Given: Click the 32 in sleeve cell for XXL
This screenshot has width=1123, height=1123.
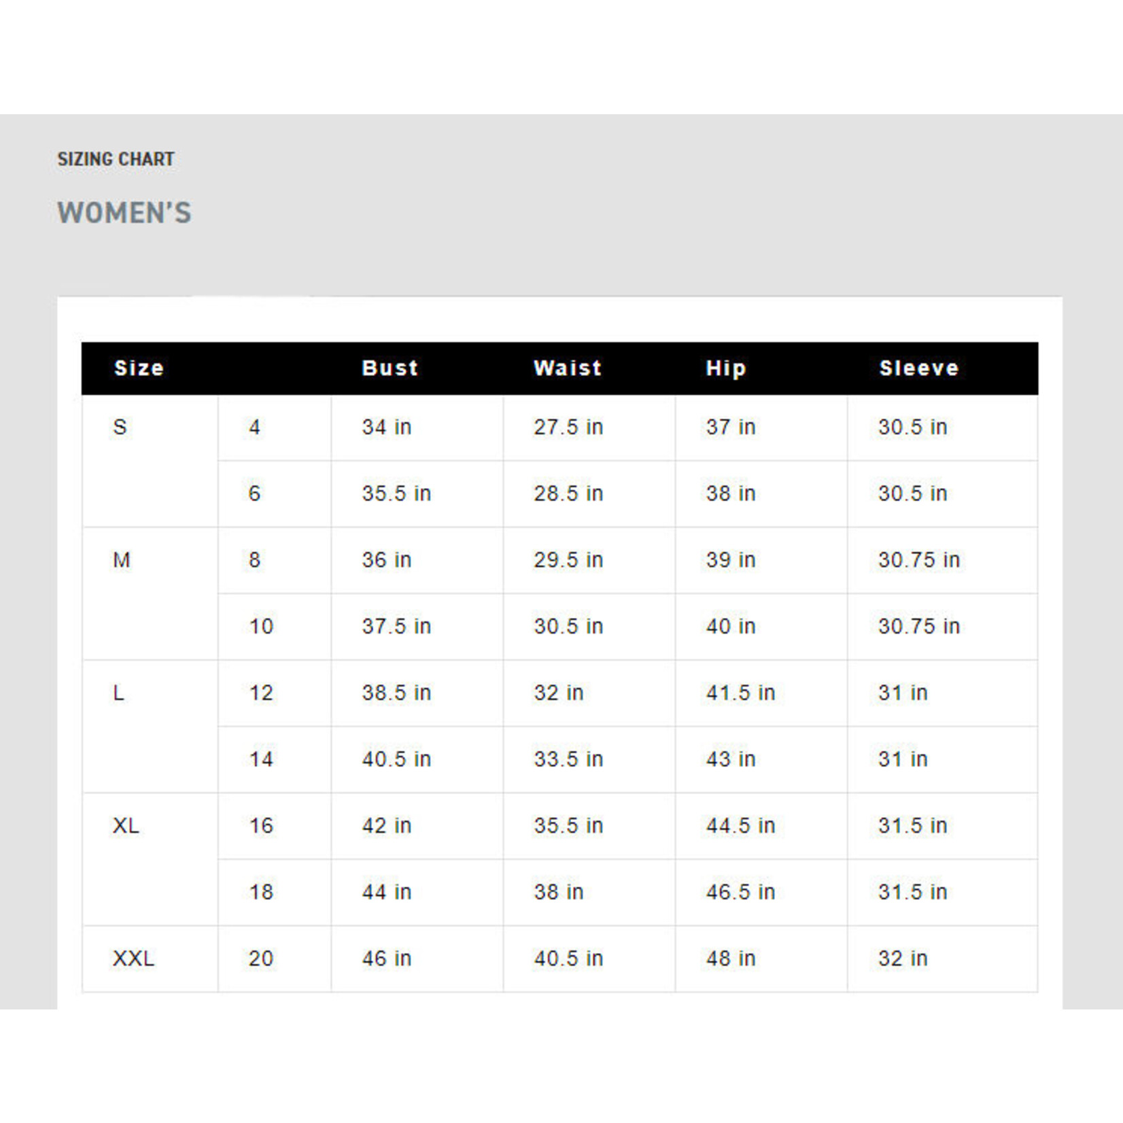Looking at the screenshot, I should coord(902,958).
